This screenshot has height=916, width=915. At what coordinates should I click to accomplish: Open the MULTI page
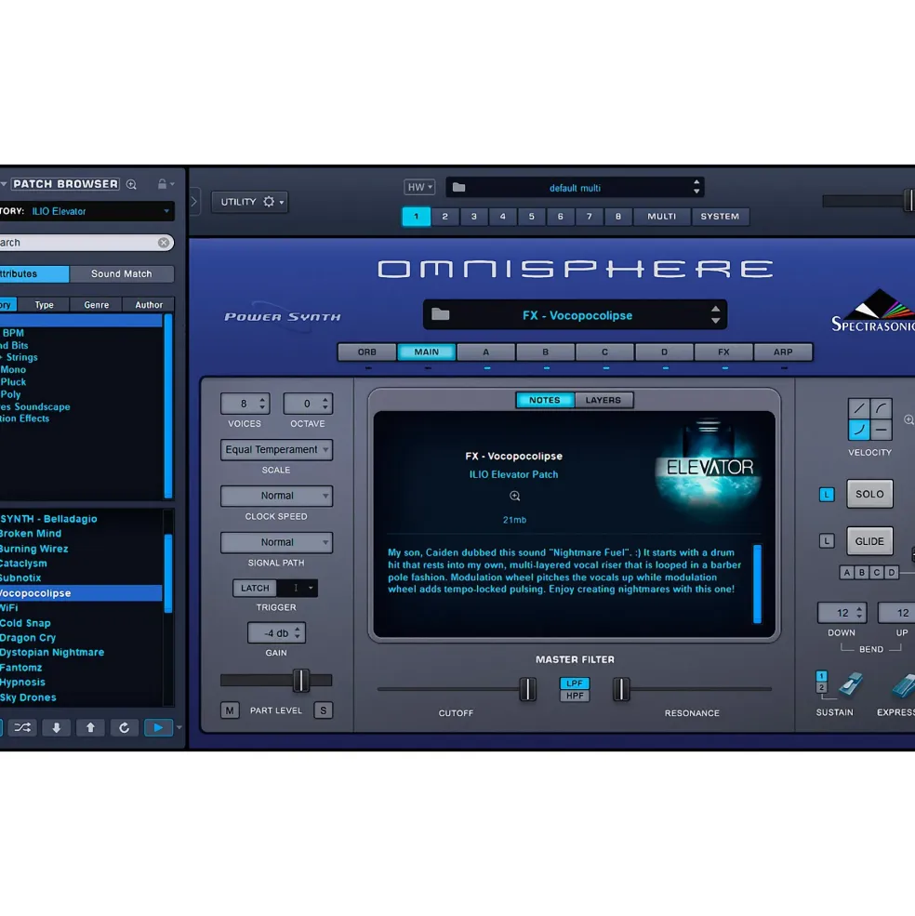click(x=661, y=216)
